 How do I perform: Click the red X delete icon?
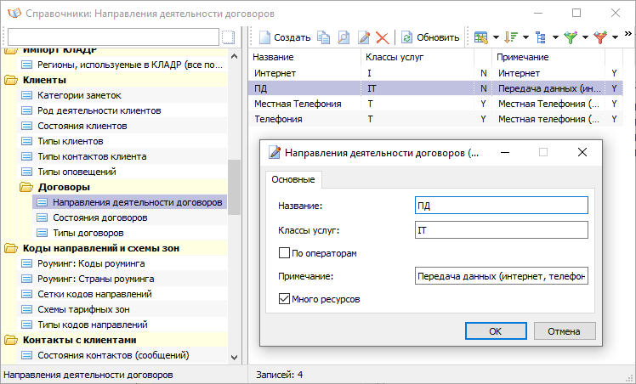point(382,37)
